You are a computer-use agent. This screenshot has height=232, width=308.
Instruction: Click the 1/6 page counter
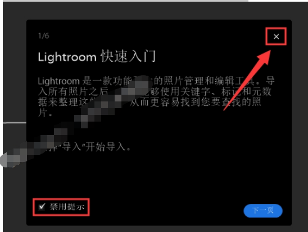coord(44,36)
